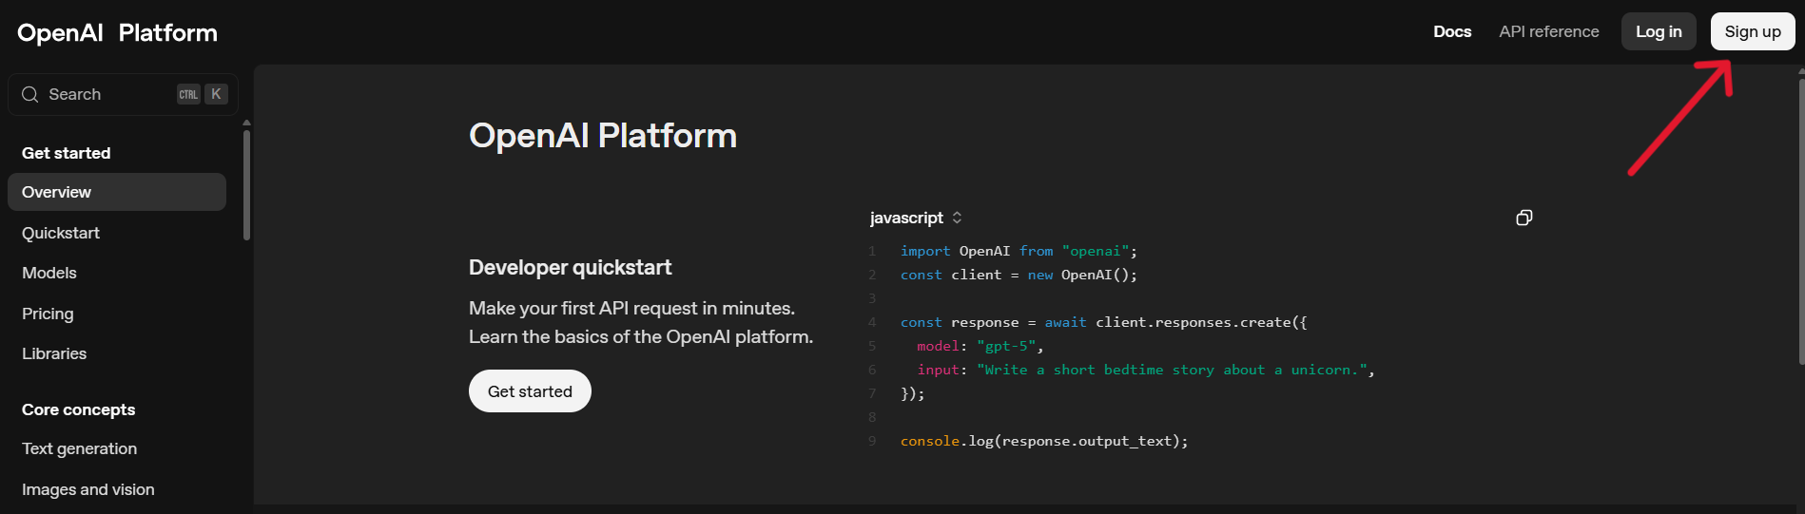
Task: Click the search magnifier icon
Action: 29,94
